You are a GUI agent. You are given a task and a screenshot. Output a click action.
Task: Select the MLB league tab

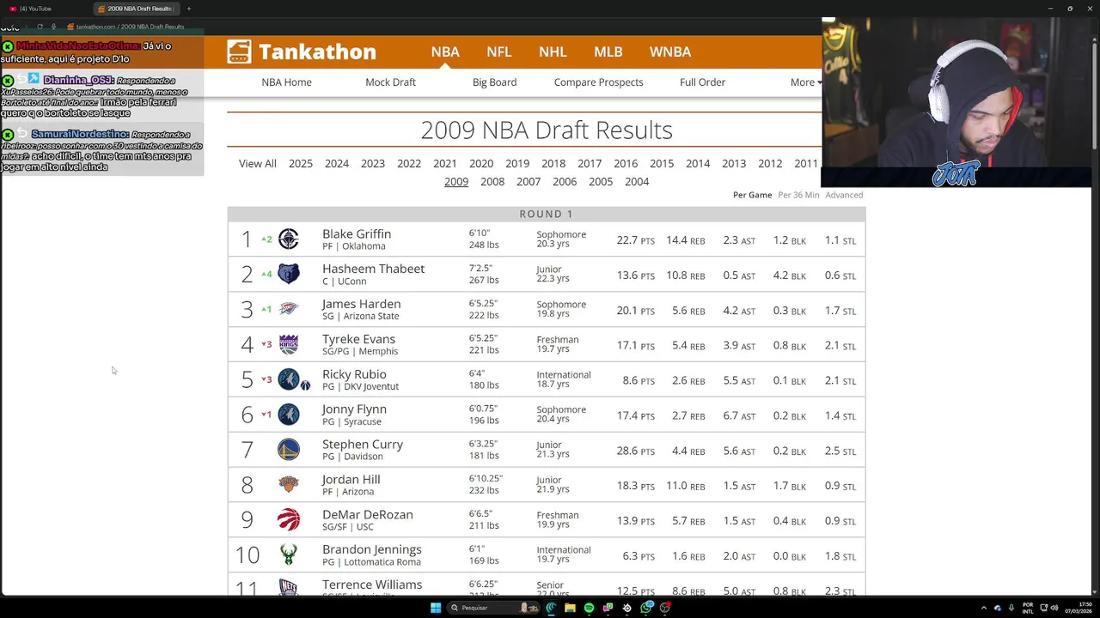click(608, 51)
